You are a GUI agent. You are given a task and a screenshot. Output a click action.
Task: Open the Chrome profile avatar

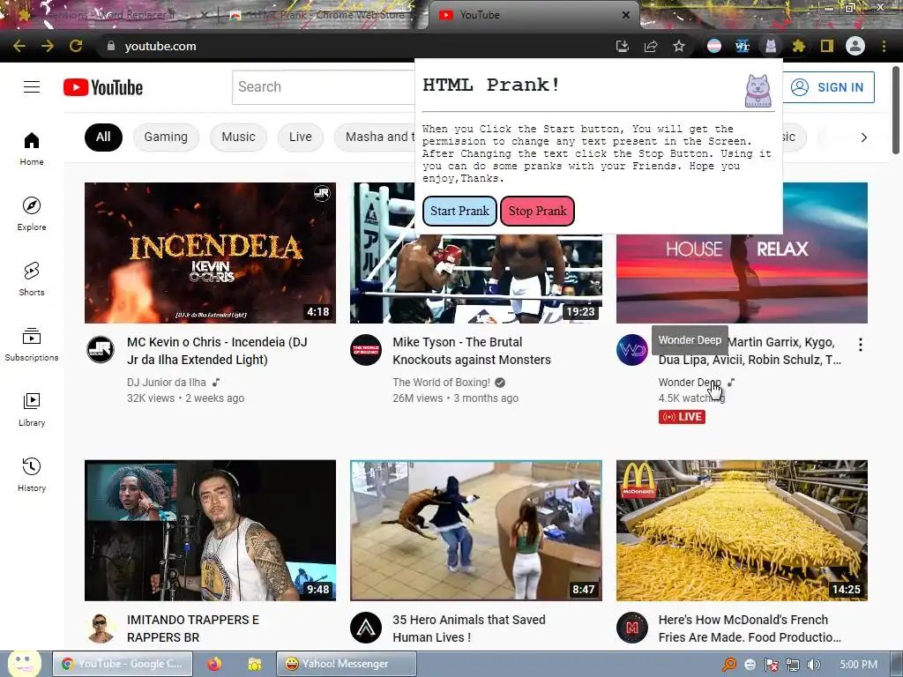[x=855, y=46]
